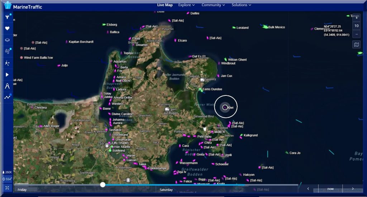
Task: Select the Live Map tab
Action: (165, 5)
